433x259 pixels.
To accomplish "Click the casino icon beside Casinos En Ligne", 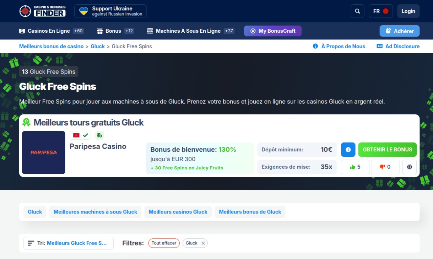I will (x=22, y=31).
